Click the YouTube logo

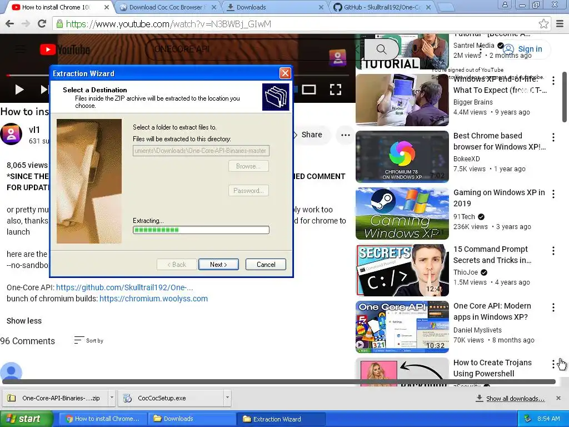coord(64,49)
